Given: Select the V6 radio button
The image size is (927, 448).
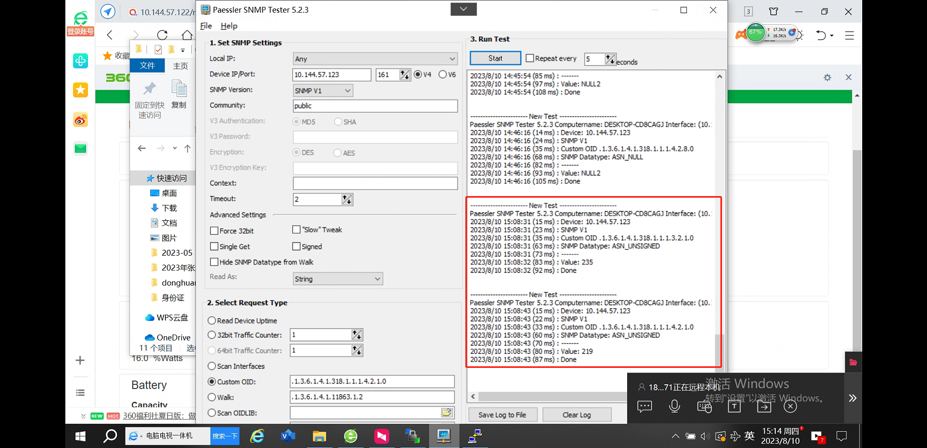Looking at the screenshot, I should click(443, 74).
